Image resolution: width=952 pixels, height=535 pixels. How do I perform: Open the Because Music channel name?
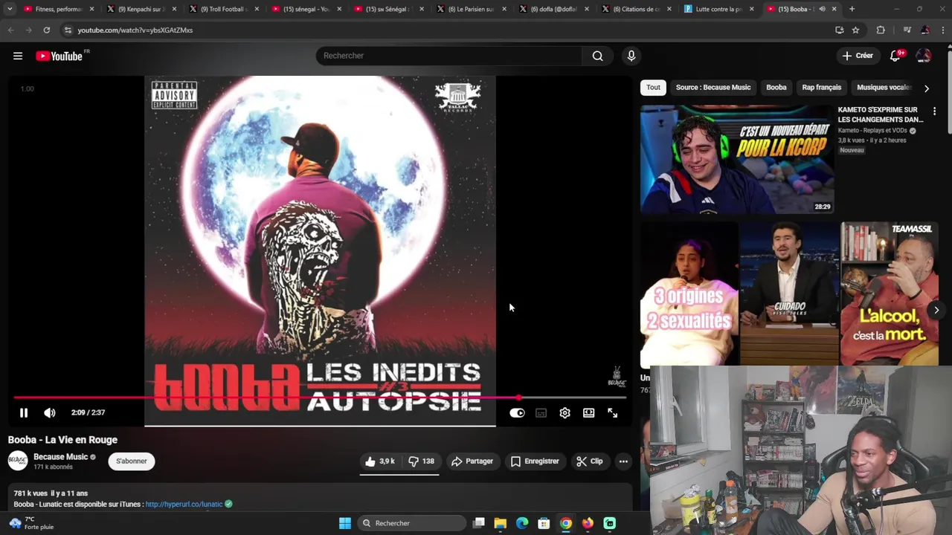[61, 457]
